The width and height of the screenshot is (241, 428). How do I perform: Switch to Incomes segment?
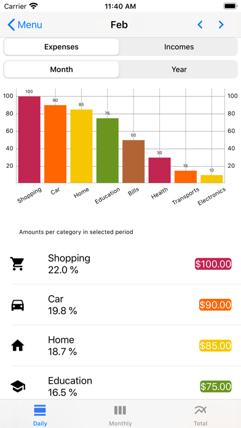coord(179,47)
